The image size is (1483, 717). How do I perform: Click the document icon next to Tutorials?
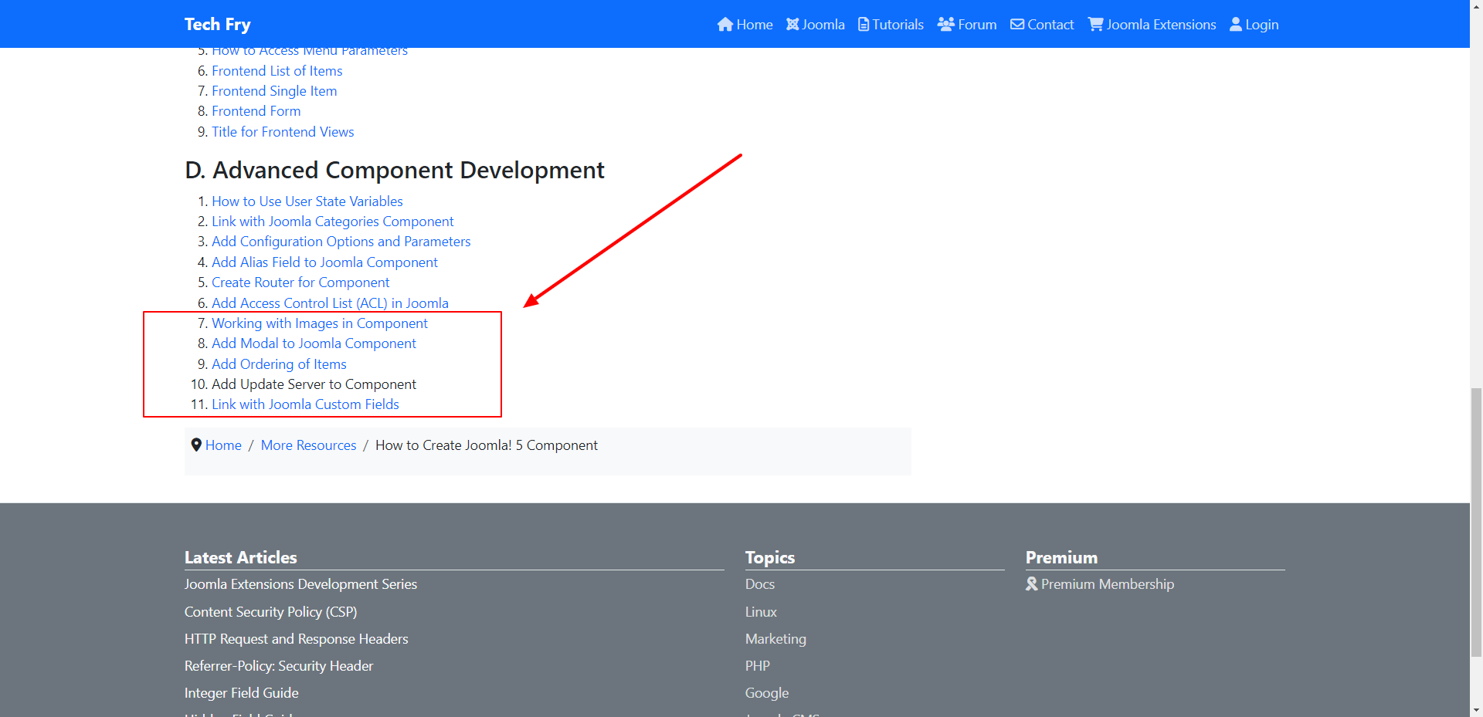pos(864,25)
